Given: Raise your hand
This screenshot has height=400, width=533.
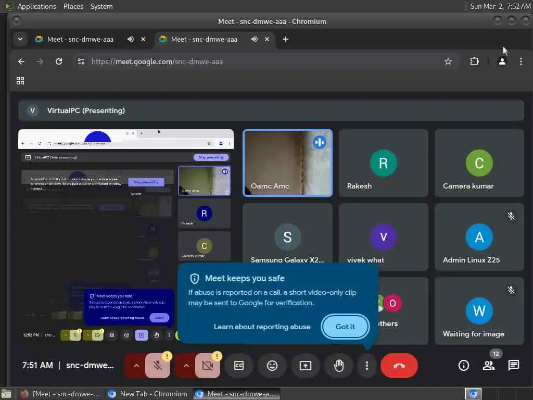Looking at the screenshot, I should (338, 366).
